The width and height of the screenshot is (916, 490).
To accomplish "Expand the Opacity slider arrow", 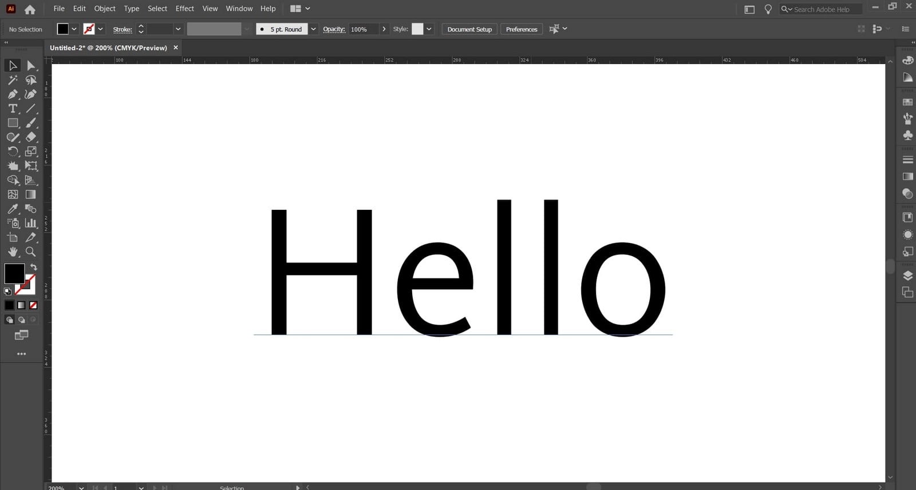I will point(384,29).
